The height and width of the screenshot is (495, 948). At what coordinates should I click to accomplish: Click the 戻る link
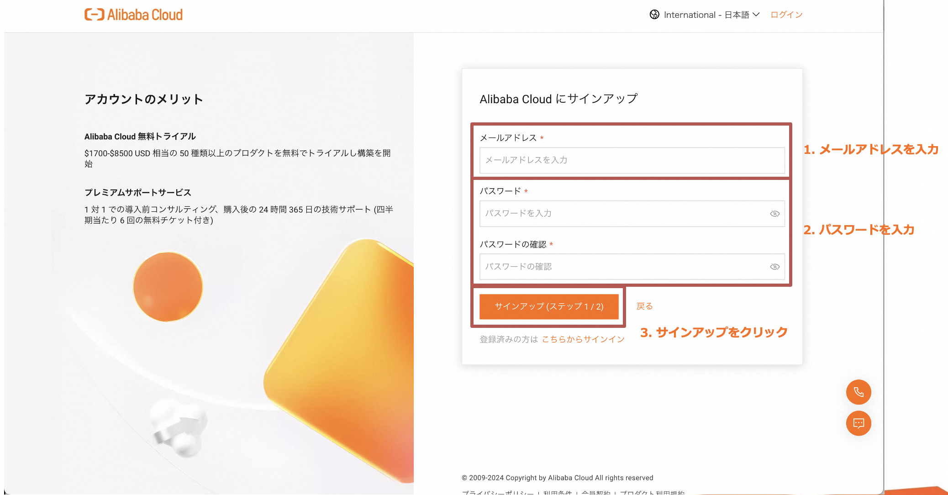[644, 306]
